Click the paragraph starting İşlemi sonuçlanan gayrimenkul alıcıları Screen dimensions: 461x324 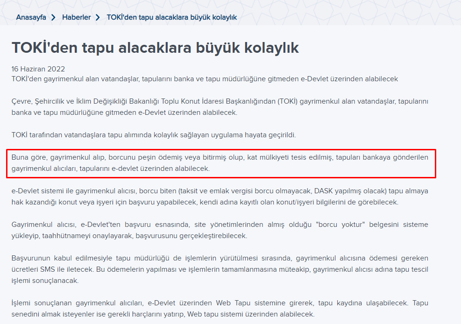tap(220, 309)
